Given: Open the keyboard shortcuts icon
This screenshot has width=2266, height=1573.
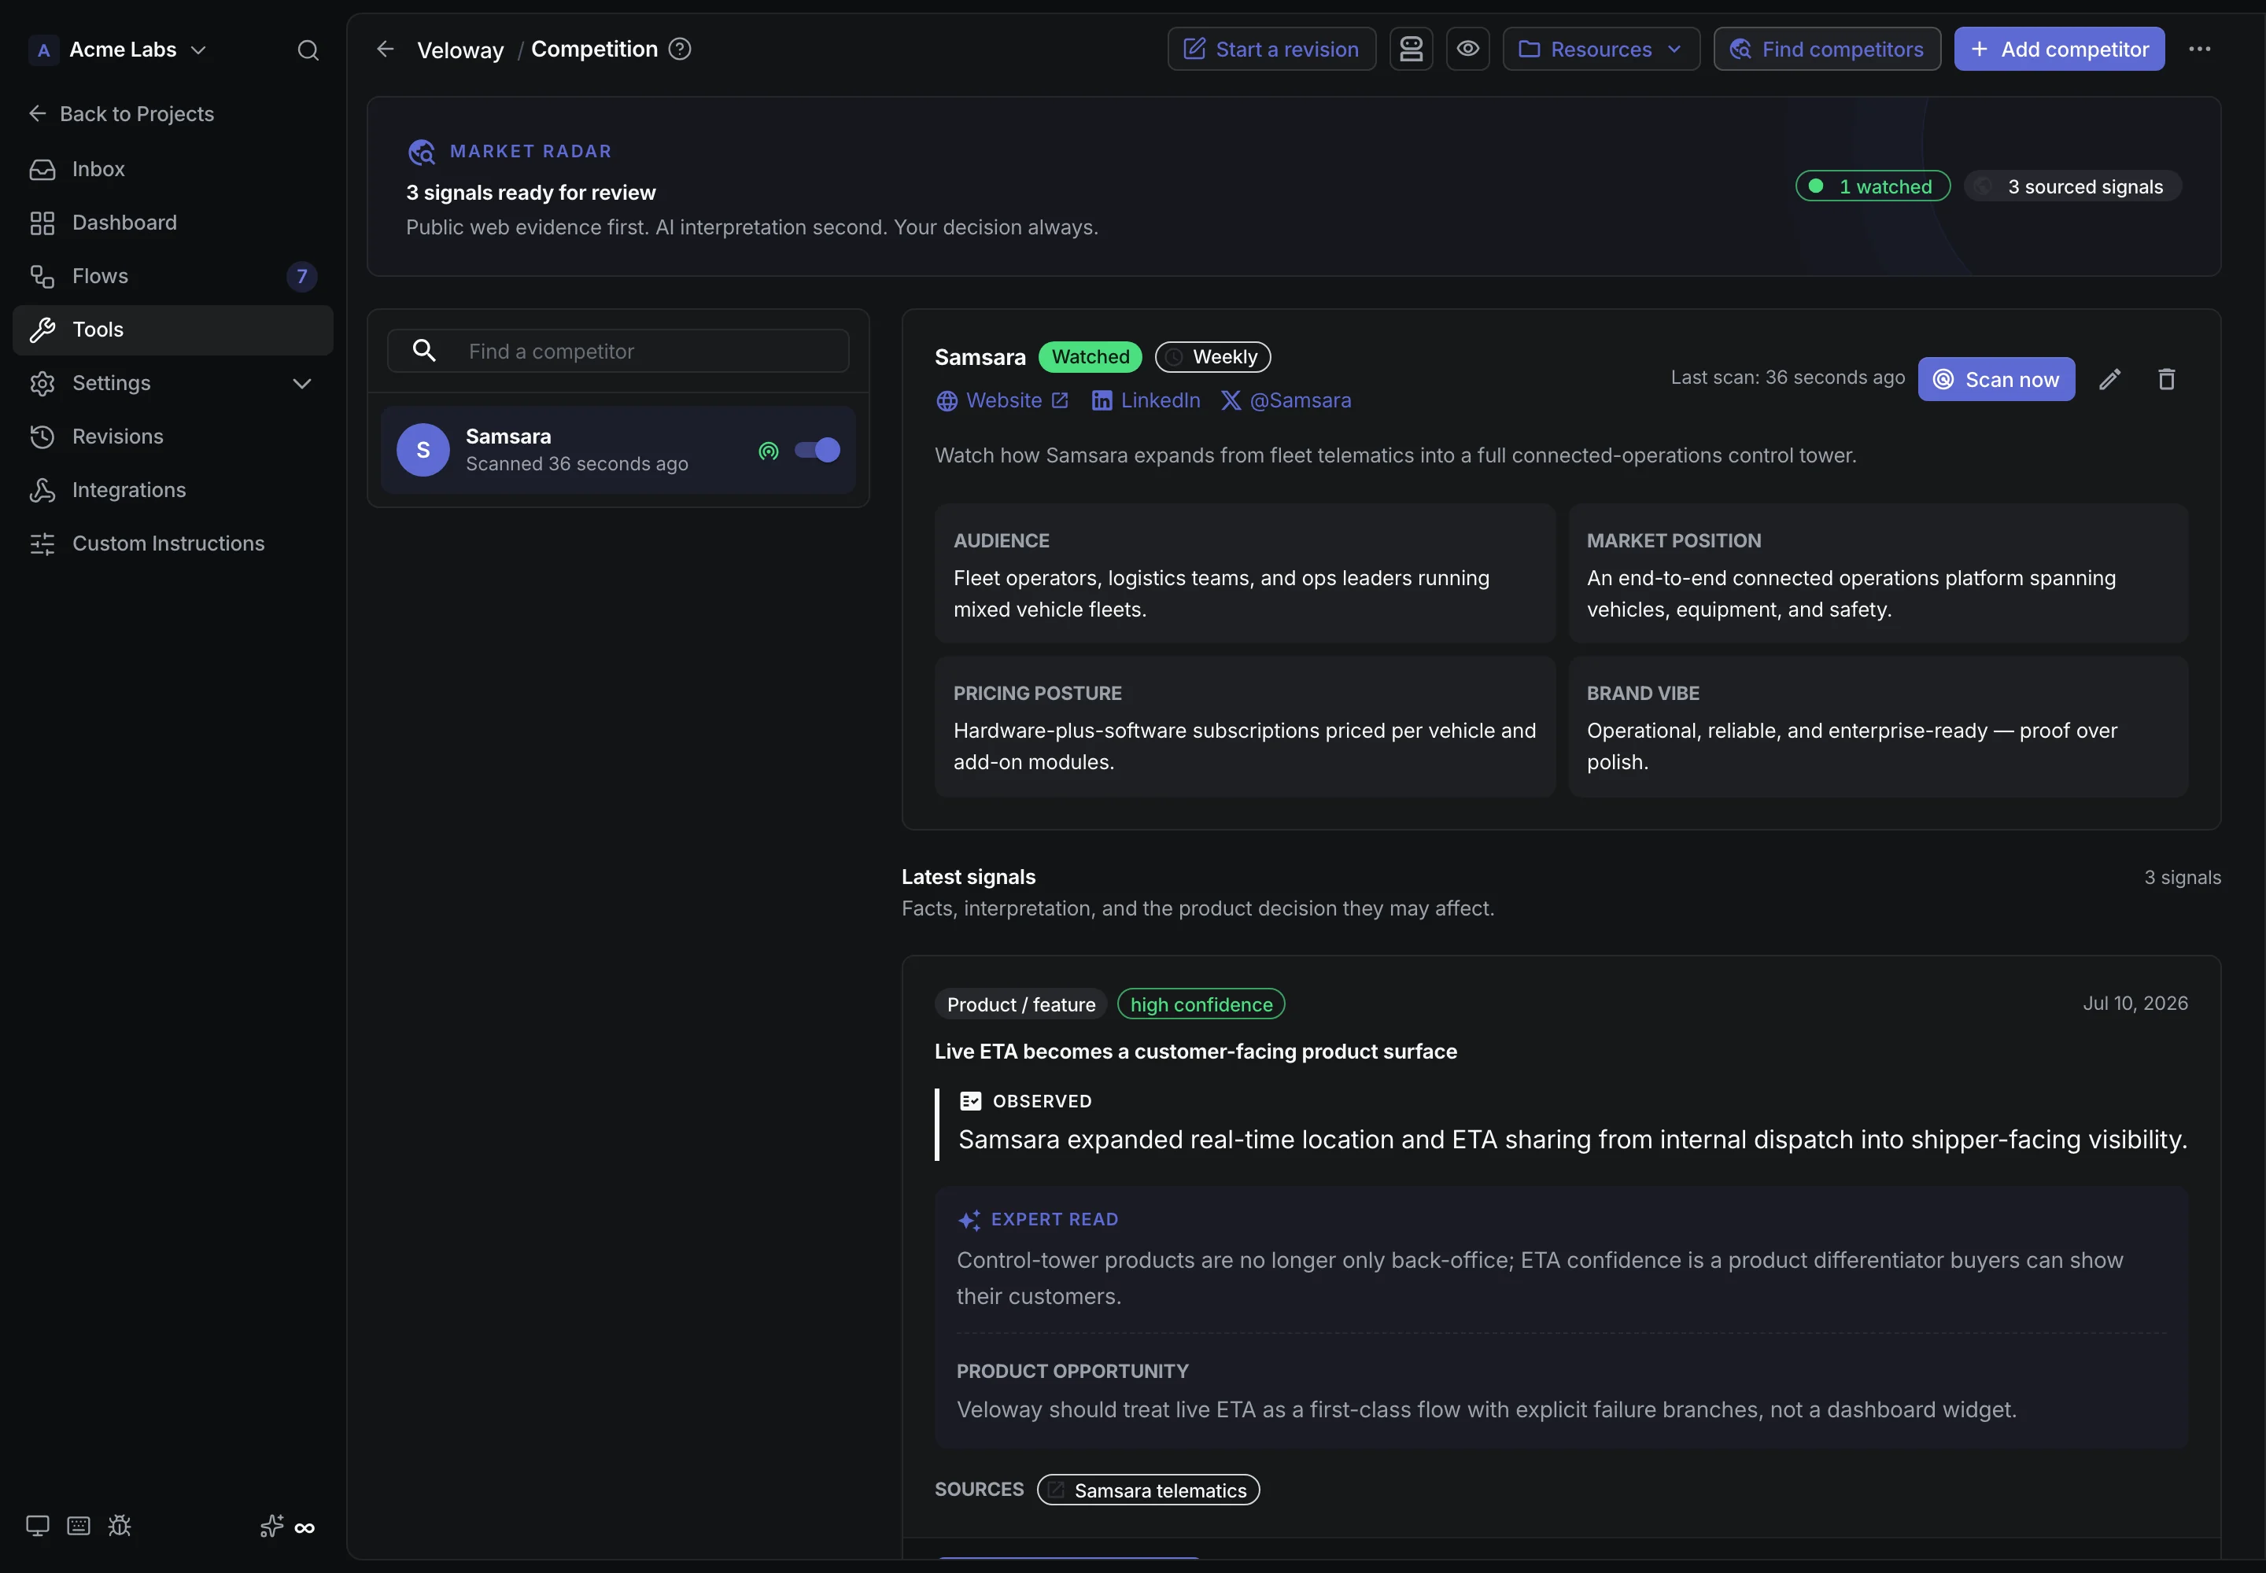Looking at the screenshot, I should 79,1527.
